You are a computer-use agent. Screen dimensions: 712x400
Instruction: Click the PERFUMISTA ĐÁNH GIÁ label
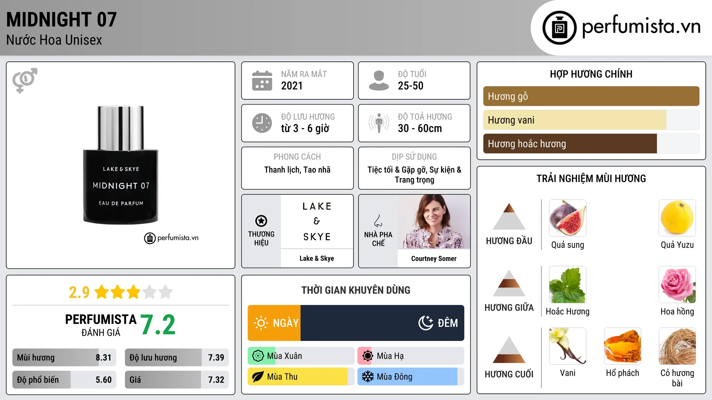[x=101, y=325]
